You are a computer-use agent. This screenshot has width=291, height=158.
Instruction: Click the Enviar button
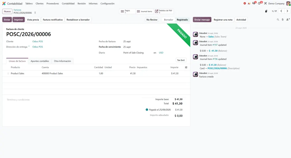pyautogui.click(x=7, y=20)
